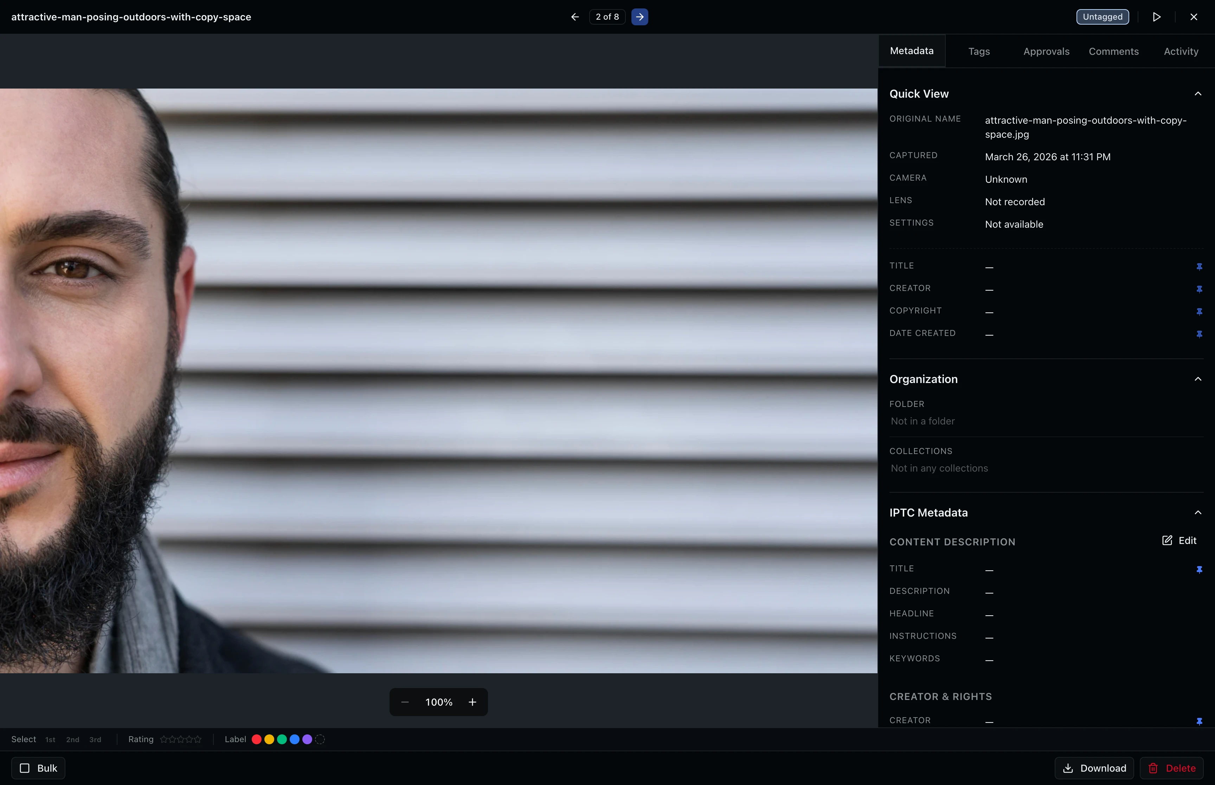This screenshot has height=785, width=1215.
Task: Toggle the pin on the Copyright field
Action: 1199,311
